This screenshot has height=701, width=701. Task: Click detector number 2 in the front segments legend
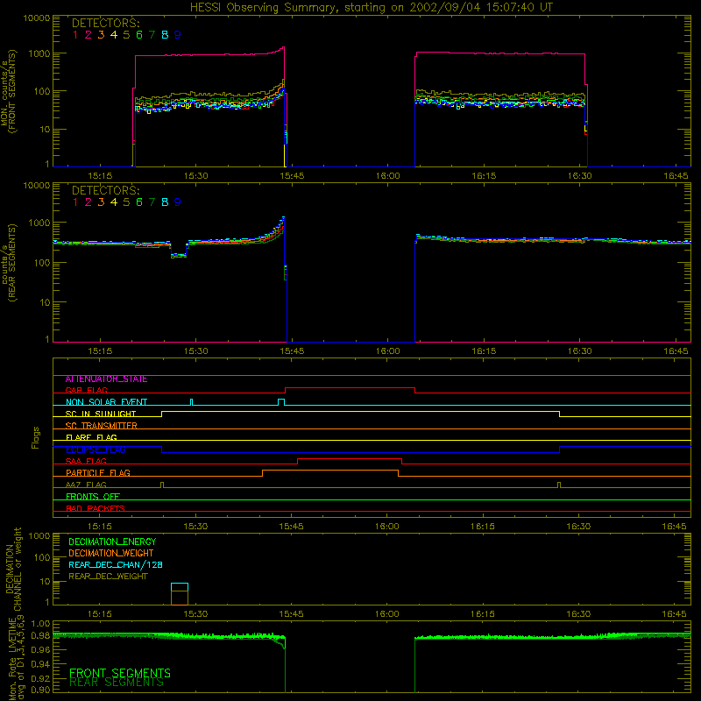[89, 35]
